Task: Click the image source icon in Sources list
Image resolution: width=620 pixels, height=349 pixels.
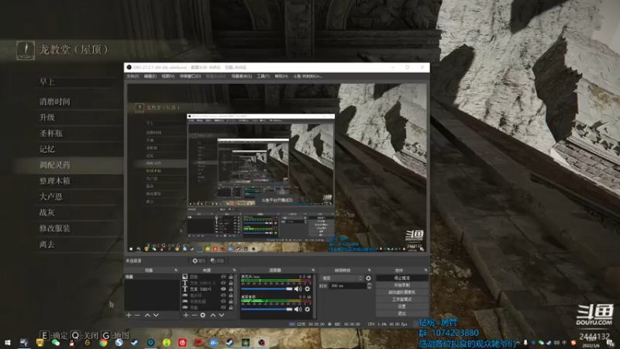Action: (185, 277)
